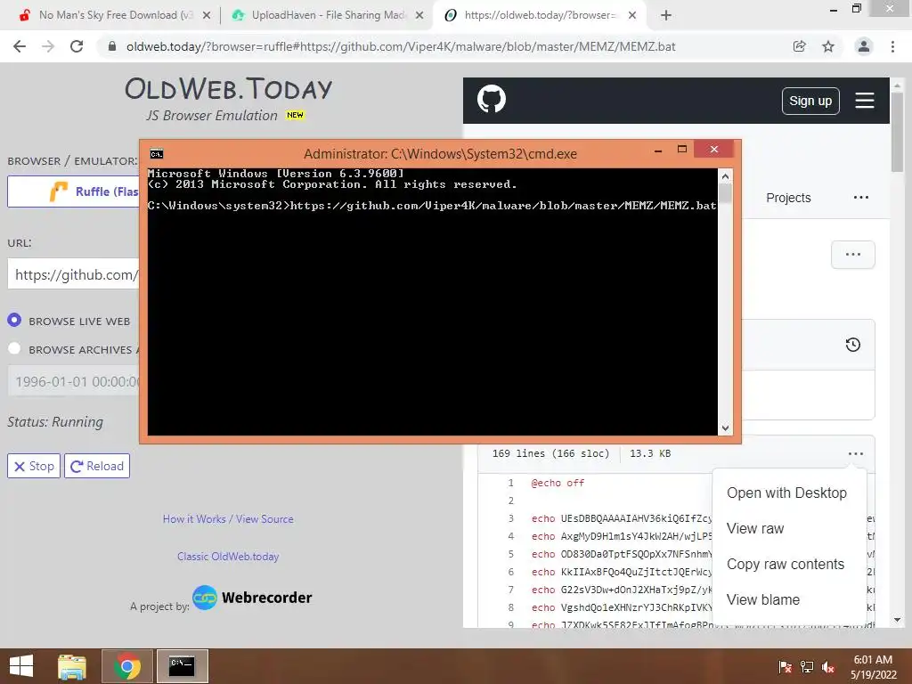
Task: Click the '@echo off' code line
Action: tap(558, 483)
